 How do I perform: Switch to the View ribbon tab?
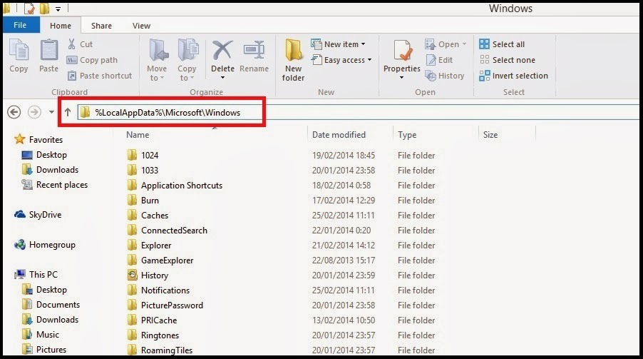click(141, 26)
